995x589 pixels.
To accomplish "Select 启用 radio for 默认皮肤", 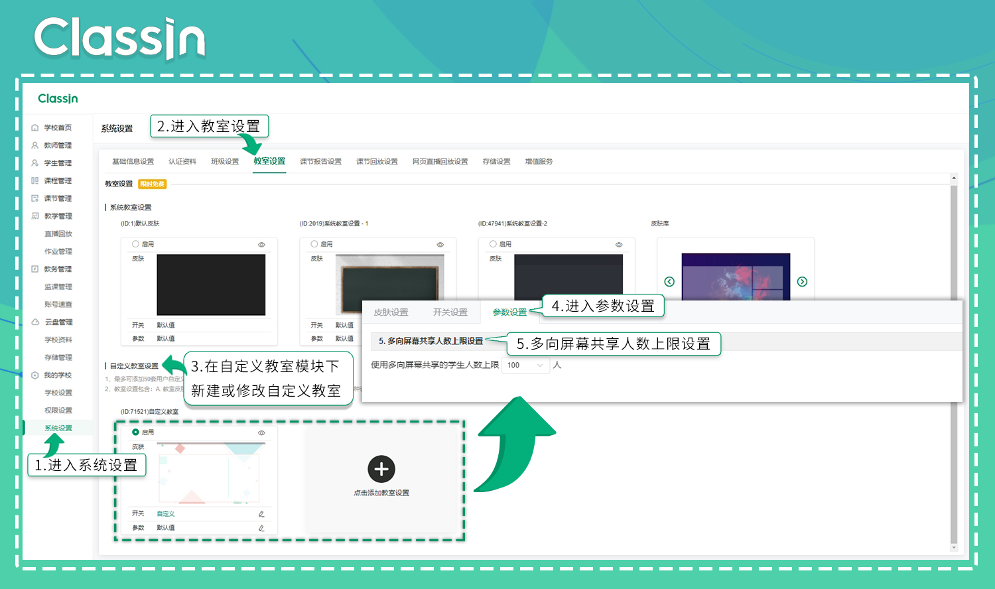I will [135, 244].
